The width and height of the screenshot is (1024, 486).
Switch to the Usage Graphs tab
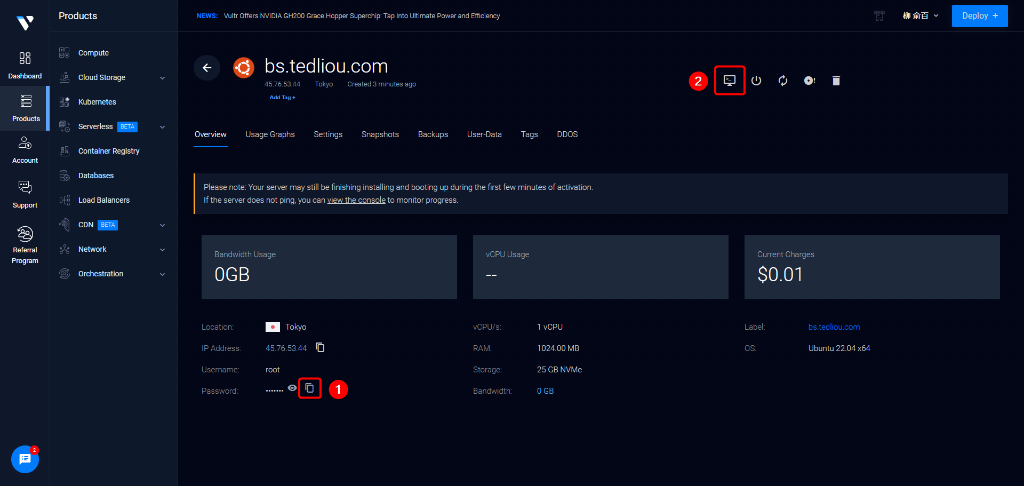(270, 134)
